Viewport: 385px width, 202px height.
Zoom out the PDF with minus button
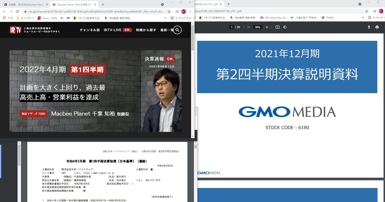(x=248, y=27)
